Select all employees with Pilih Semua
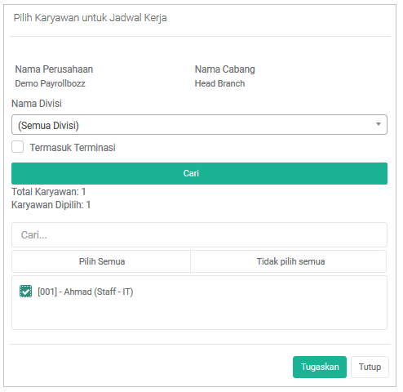The height and width of the screenshot is (392, 403). 101,261
